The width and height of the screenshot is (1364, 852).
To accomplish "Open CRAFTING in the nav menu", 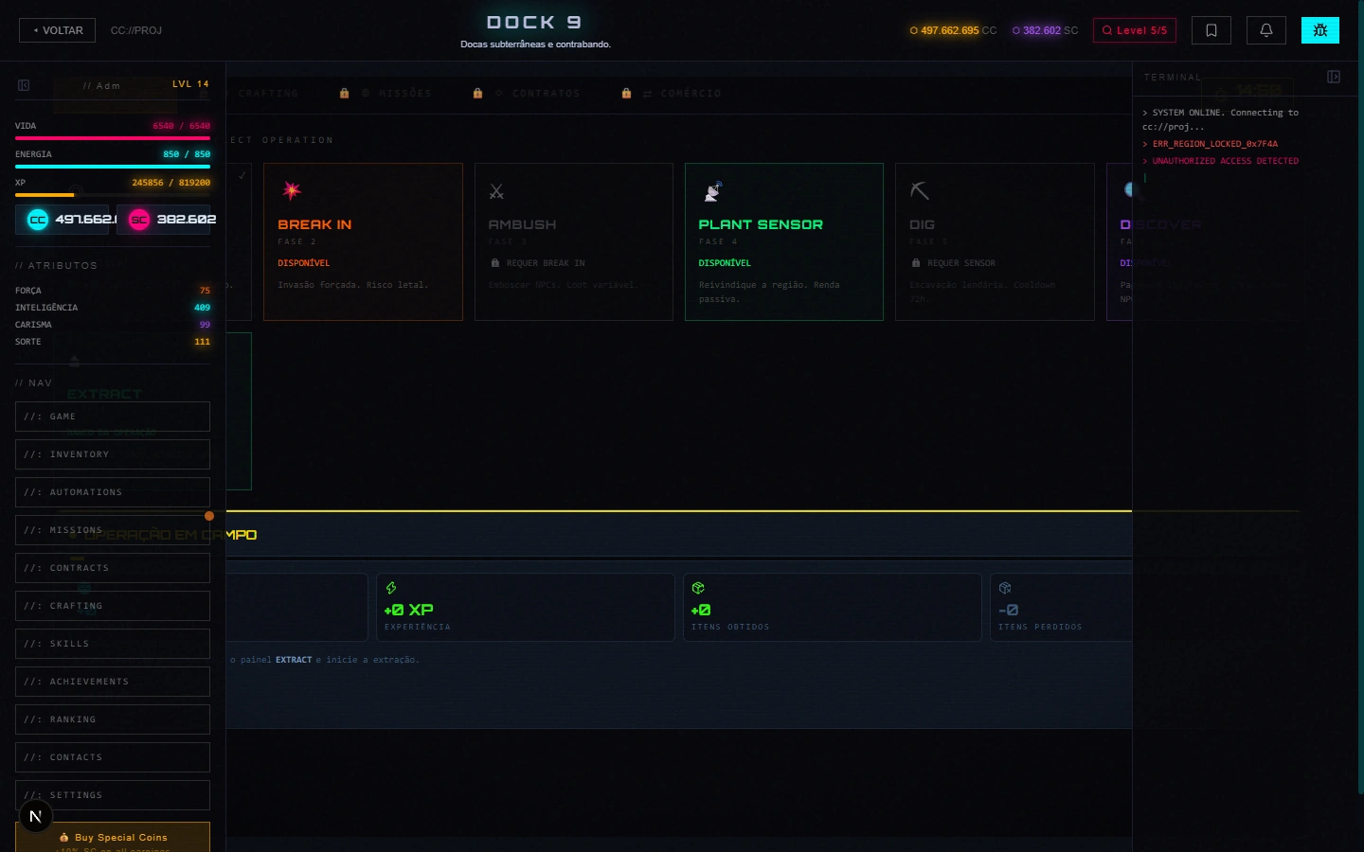I will [113, 606].
